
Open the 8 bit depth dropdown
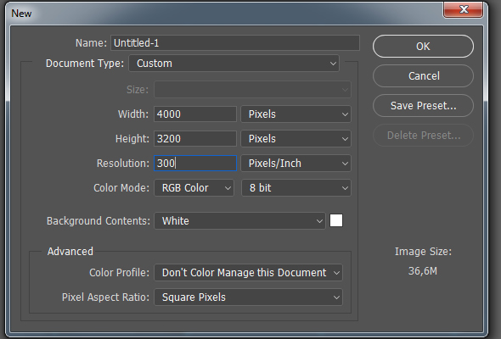[x=296, y=188]
